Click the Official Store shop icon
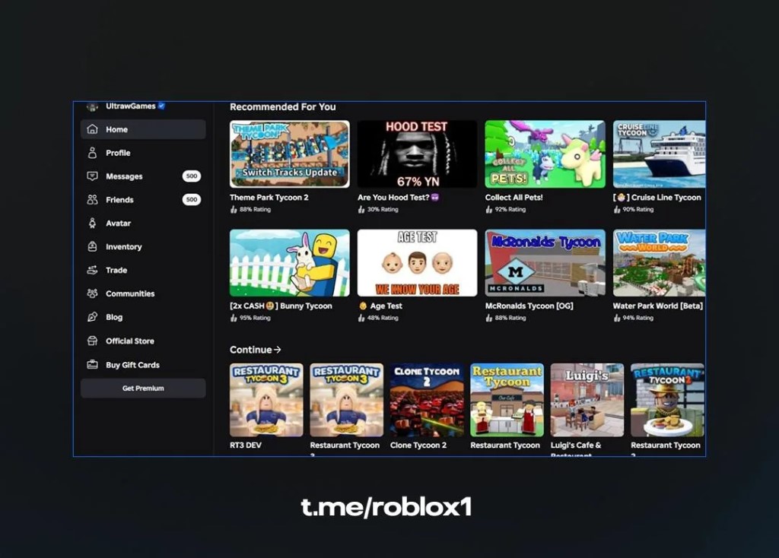The height and width of the screenshot is (558, 779). 92,341
